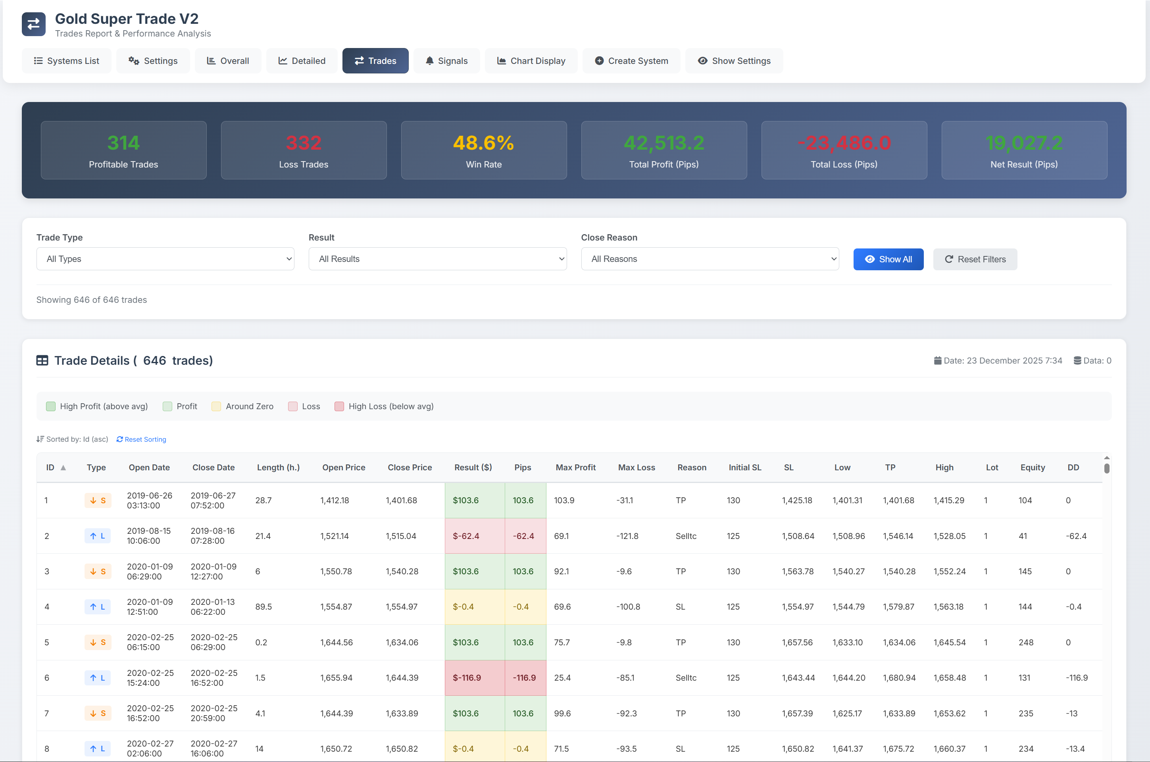This screenshot has height=762, width=1150.
Task: Switch to the Overall tab
Action: click(228, 60)
